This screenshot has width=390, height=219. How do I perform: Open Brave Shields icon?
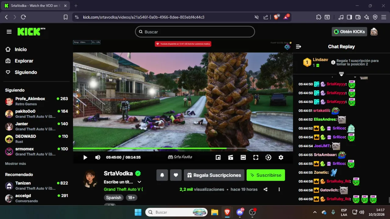[x=276, y=17]
